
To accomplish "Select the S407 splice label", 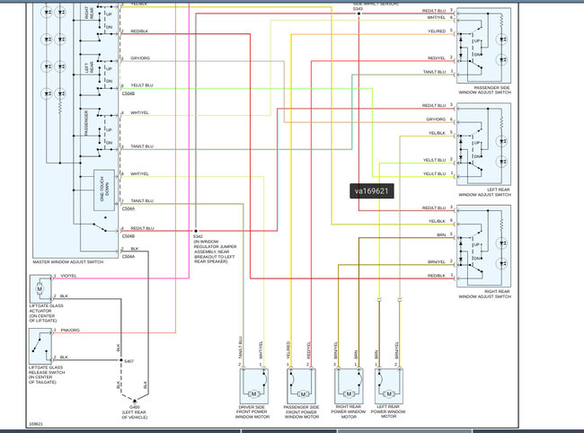I will coord(128,361).
